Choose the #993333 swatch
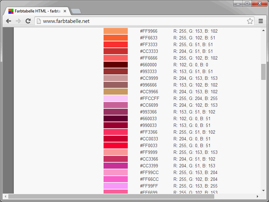 pyautogui.click(x=116, y=71)
